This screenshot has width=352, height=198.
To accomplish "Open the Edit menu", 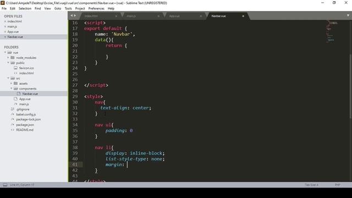I will click(13, 9).
